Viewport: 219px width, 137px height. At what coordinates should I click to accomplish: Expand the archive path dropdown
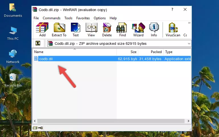189,44
